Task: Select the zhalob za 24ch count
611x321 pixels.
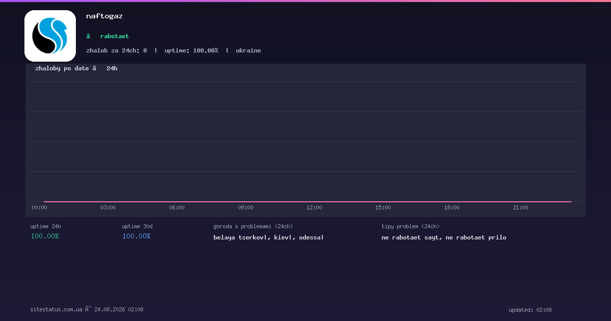Action: [117, 50]
